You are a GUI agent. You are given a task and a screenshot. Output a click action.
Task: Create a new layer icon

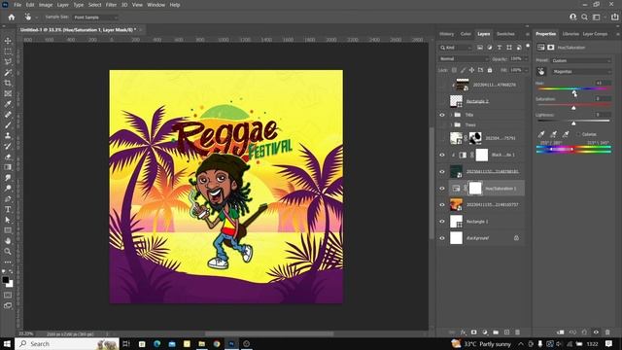(x=506, y=332)
